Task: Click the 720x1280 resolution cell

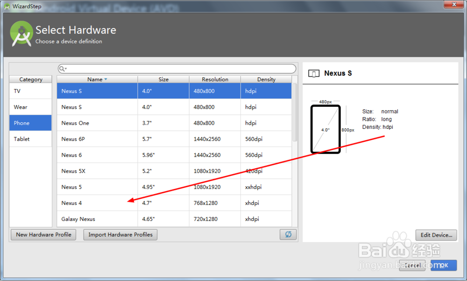Action: [215, 219]
